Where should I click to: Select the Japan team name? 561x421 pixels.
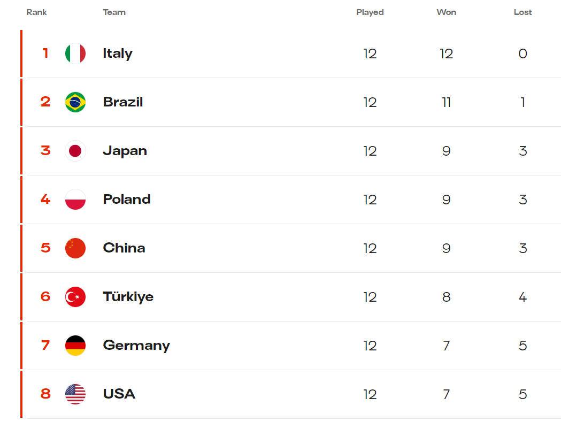(x=125, y=151)
